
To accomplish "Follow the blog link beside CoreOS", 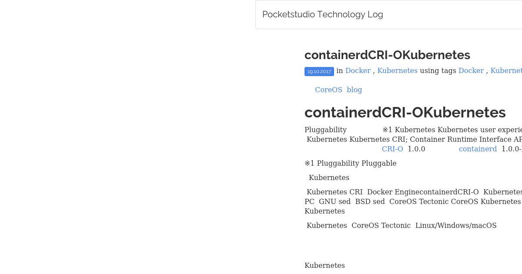I will [355, 90].
